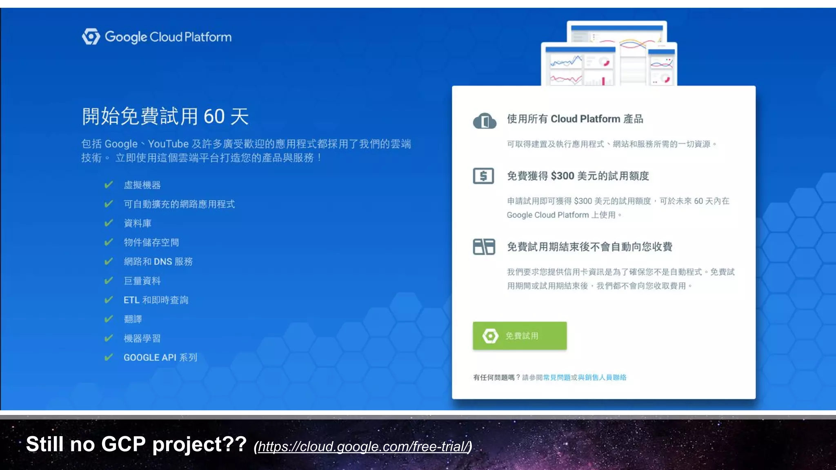
Task: Click the credit card icon for no auto-charge
Action: tap(484, 247)
